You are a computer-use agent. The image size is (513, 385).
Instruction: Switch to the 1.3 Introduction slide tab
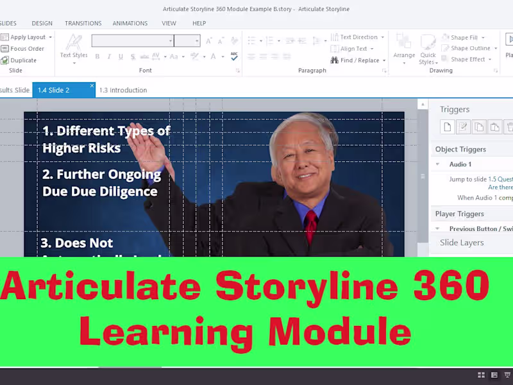(x=123, y=90)
